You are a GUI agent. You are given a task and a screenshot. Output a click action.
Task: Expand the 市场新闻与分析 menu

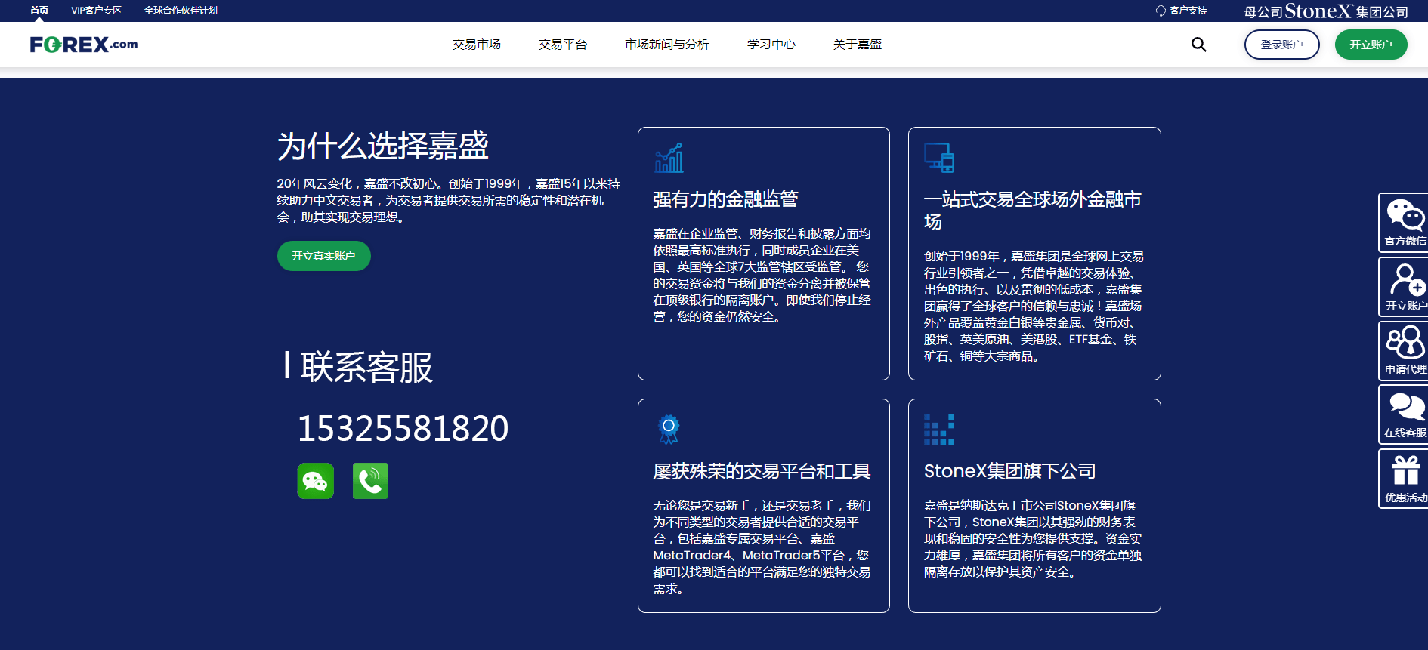pyautogui.click(x=666, y=45)
